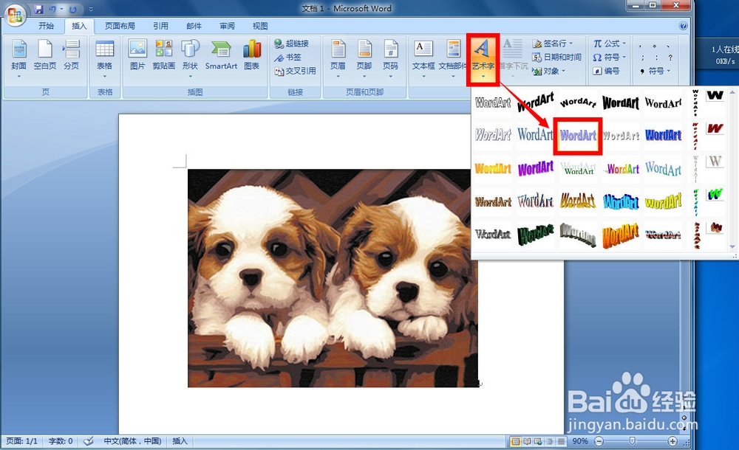Open the table (表格) insert menu

click(105, 58)
